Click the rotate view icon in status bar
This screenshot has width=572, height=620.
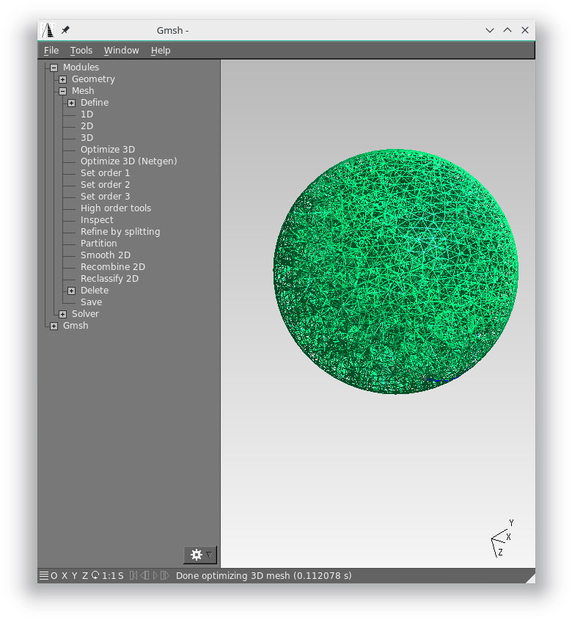click(95, 575)
